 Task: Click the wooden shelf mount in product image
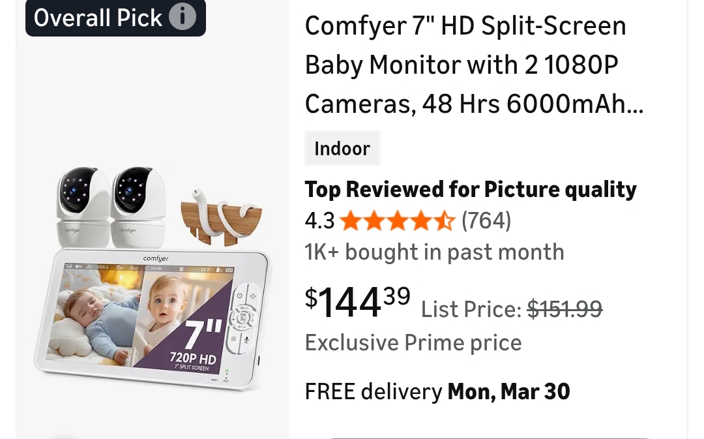coord(221,218)
